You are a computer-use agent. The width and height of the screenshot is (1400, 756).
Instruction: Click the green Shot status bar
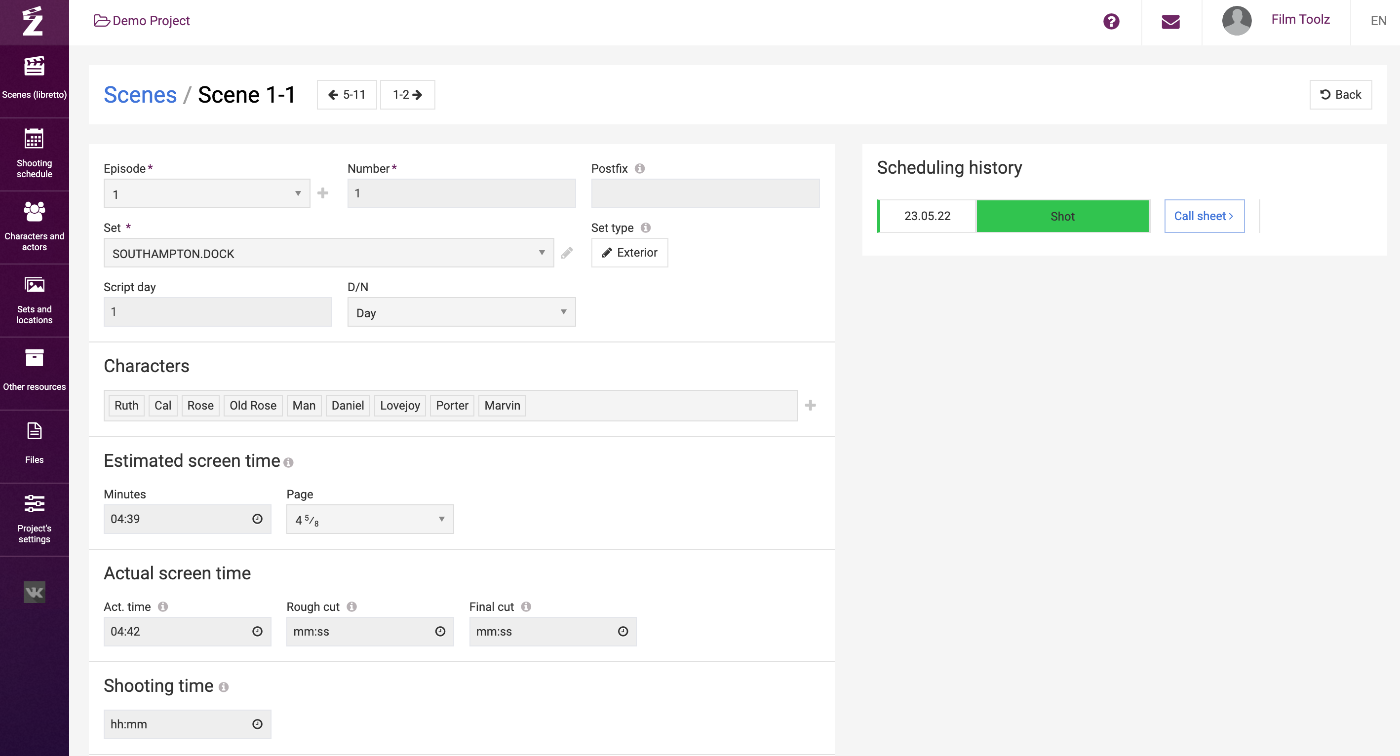[1062, 216]
